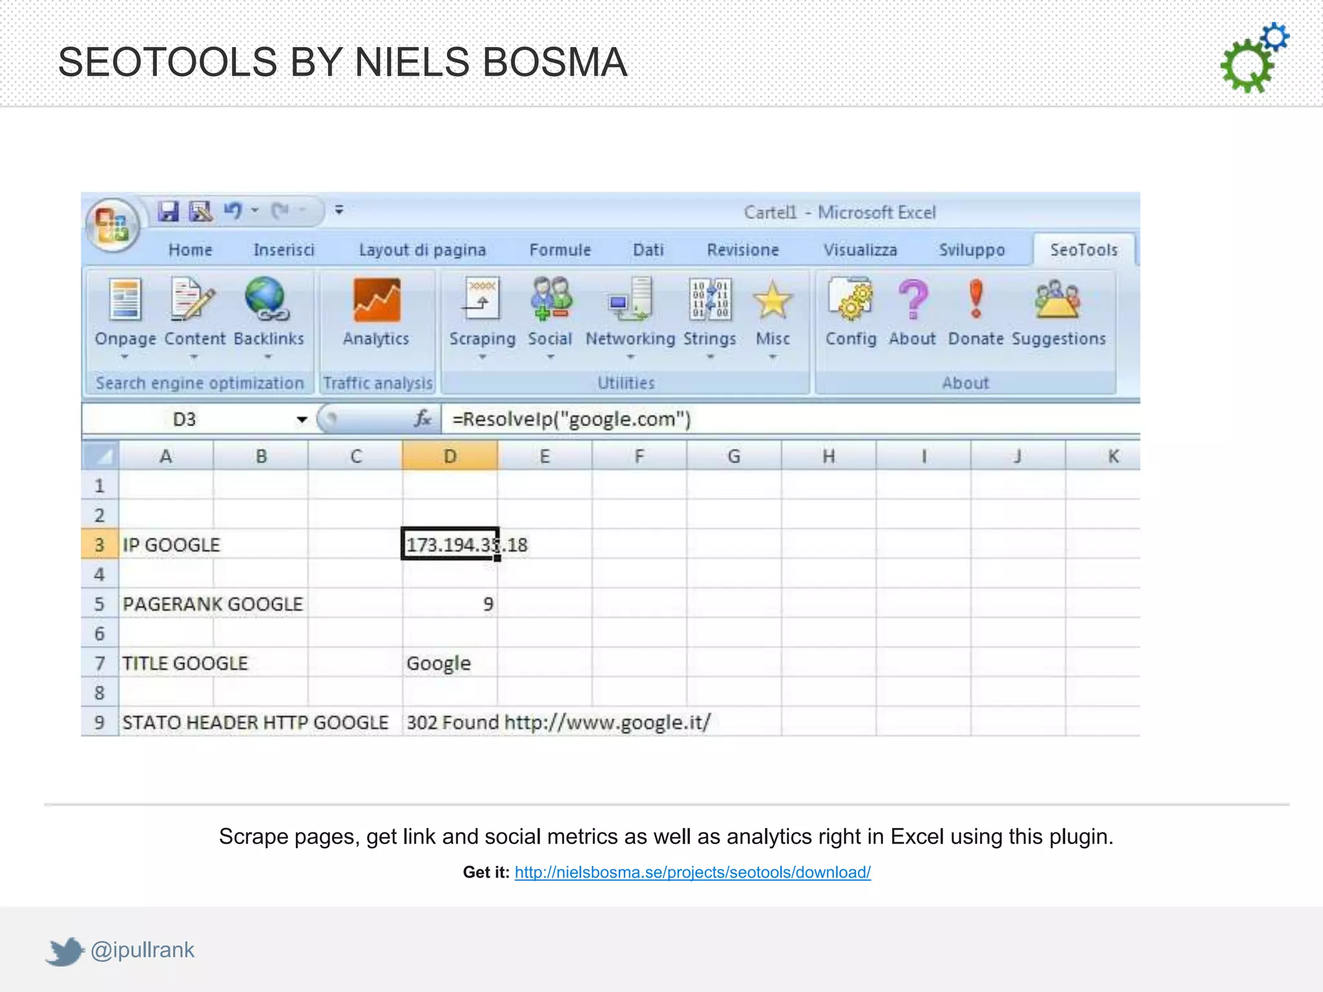This screenshot has height=992, width=1323.
Task: Click the Analytics chart icon
Action: point(377,300)
